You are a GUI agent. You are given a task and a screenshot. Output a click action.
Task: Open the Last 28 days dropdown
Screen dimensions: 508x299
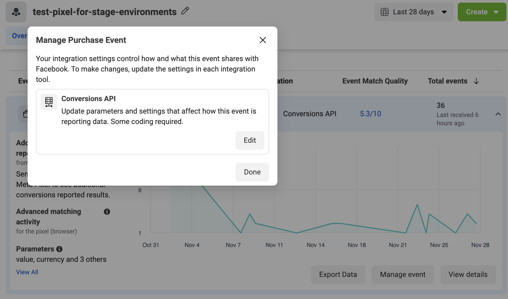point(414,12)
